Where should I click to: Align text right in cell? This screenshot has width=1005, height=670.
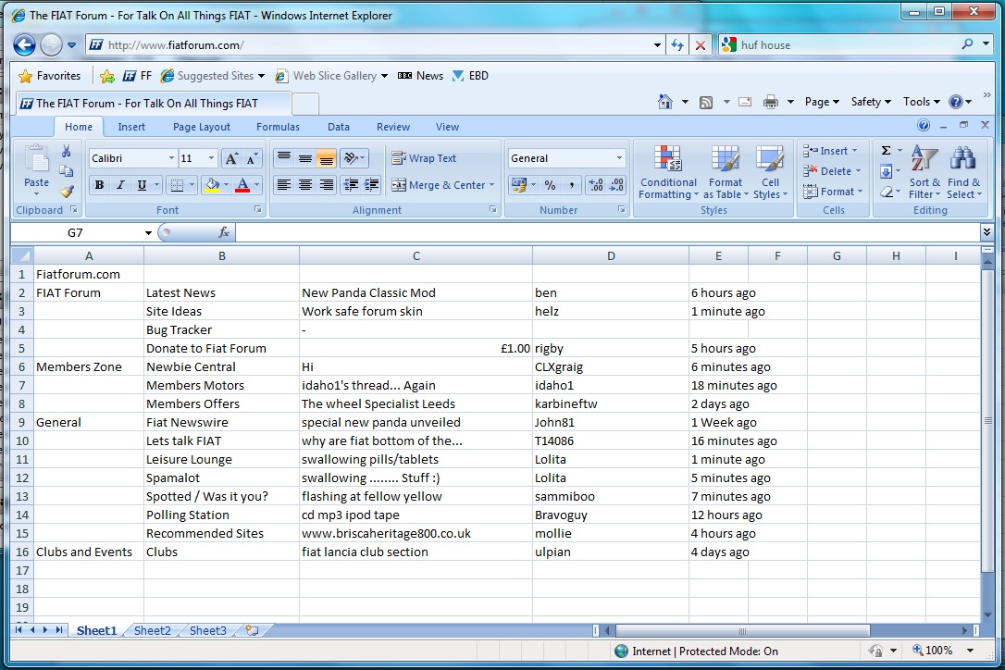pos(327,185)
